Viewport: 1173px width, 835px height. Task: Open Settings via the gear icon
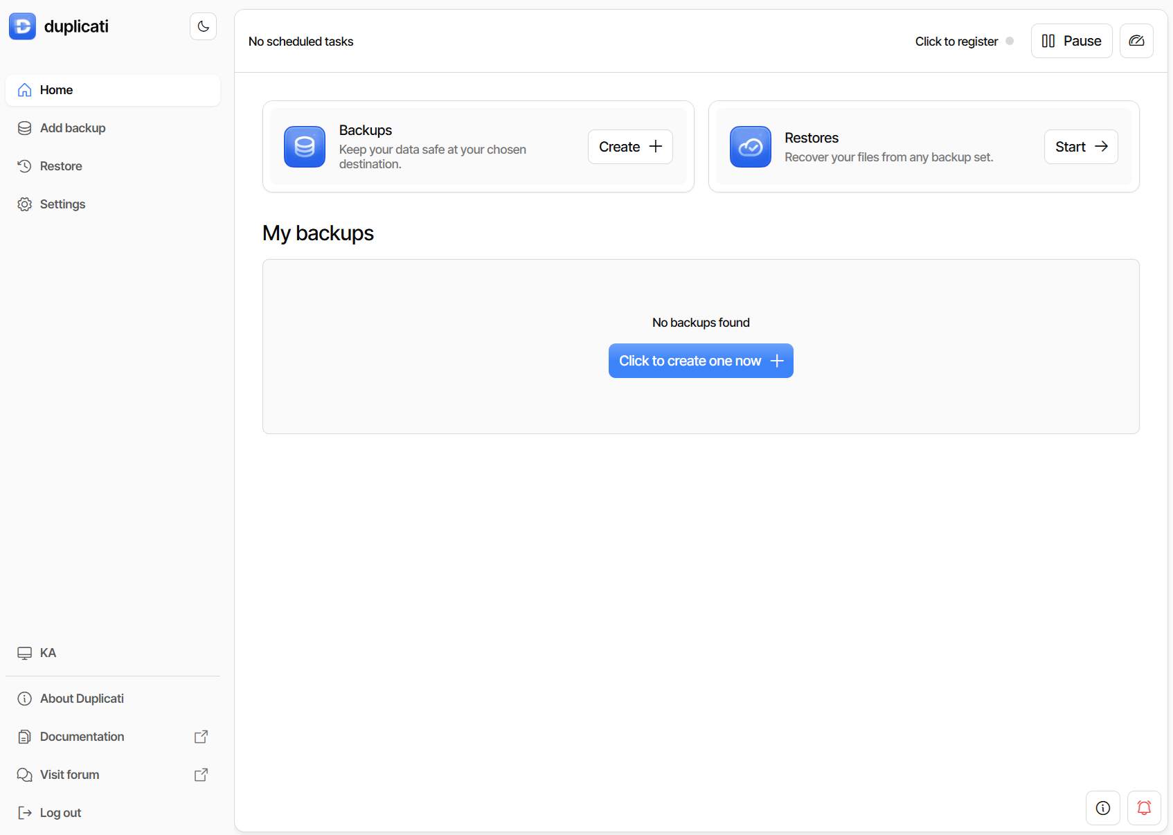(24, 204)
